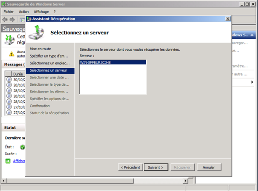The height and width of the screenshot is (191, 258).
Task: Open the Affichage menu
Action: (x=41, y=12)
